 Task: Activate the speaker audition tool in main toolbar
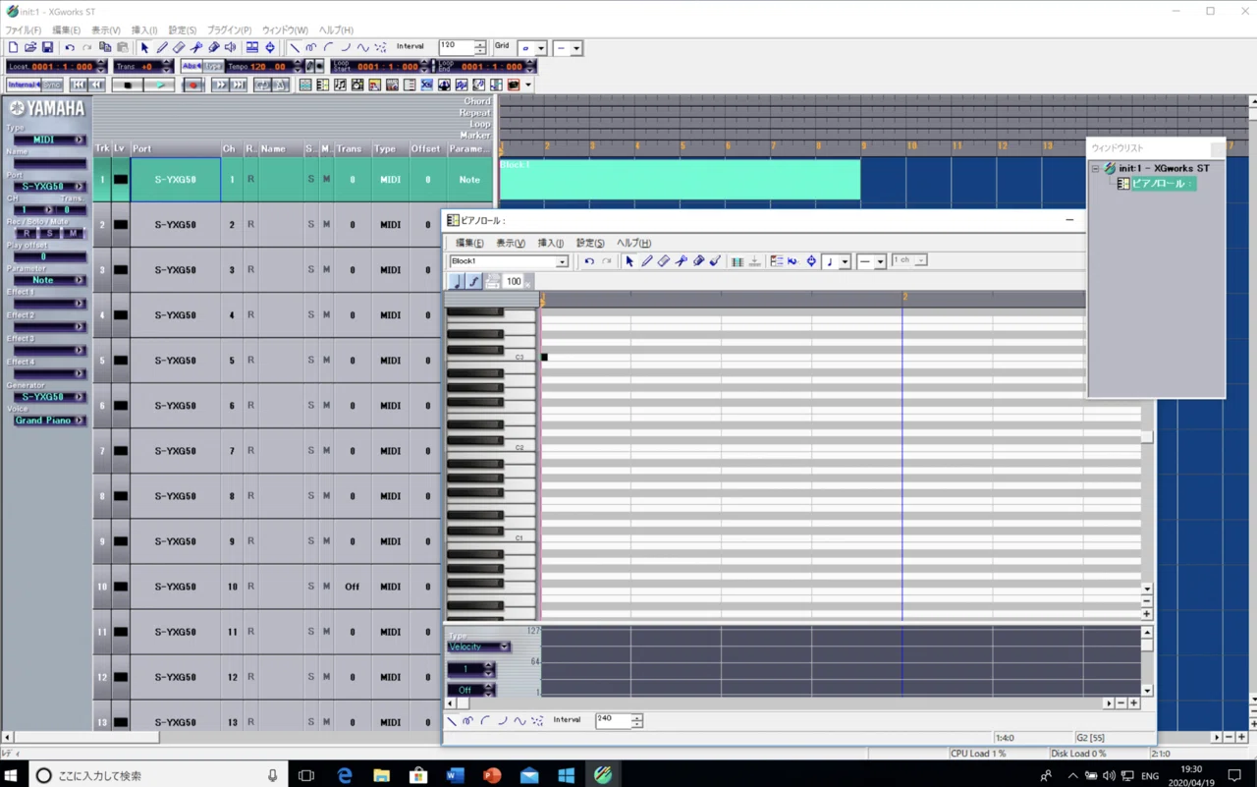tap(231, 47)
